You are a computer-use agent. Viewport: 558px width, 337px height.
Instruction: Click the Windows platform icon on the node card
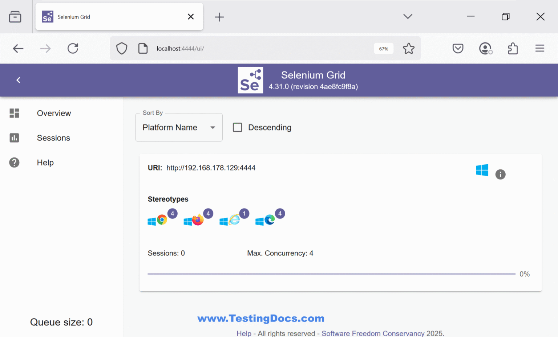482,170
